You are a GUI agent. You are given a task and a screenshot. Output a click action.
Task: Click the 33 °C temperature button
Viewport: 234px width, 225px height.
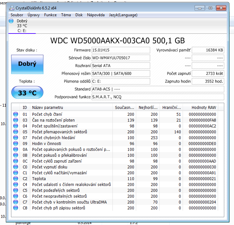(x=27, y=93)
